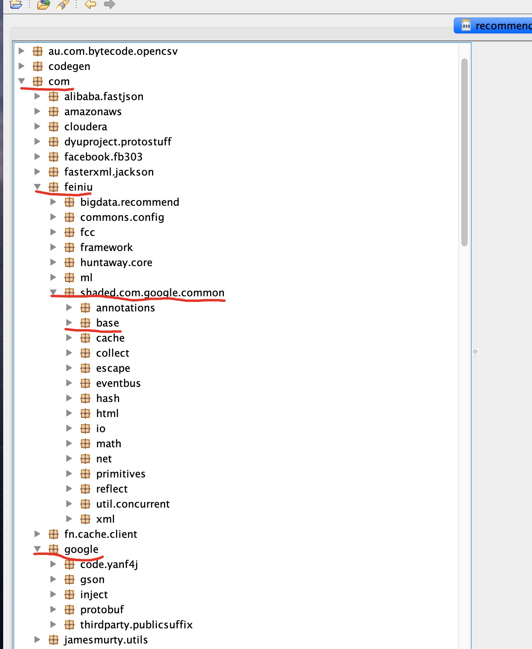Click the Open Type toolbar icon
Viewport: 532px width, 649px height.
point(43,4)
